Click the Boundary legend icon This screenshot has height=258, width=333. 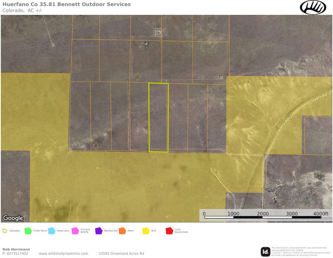(5, 231)
